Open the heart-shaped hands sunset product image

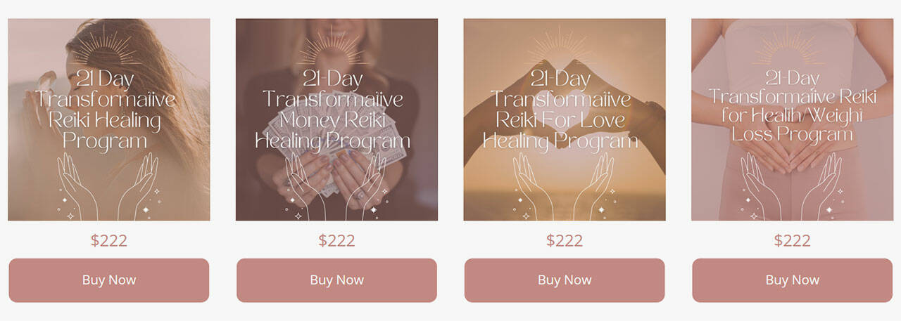click(x=565, y=119)
